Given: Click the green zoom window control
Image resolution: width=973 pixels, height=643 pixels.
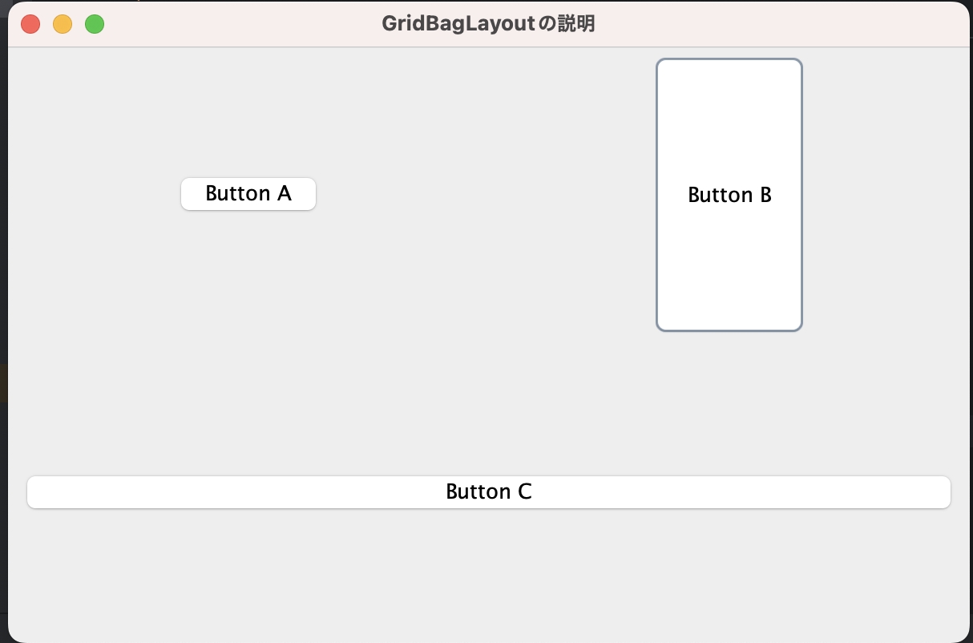Looking at the screenshot, I should click(x=95, y=23).
